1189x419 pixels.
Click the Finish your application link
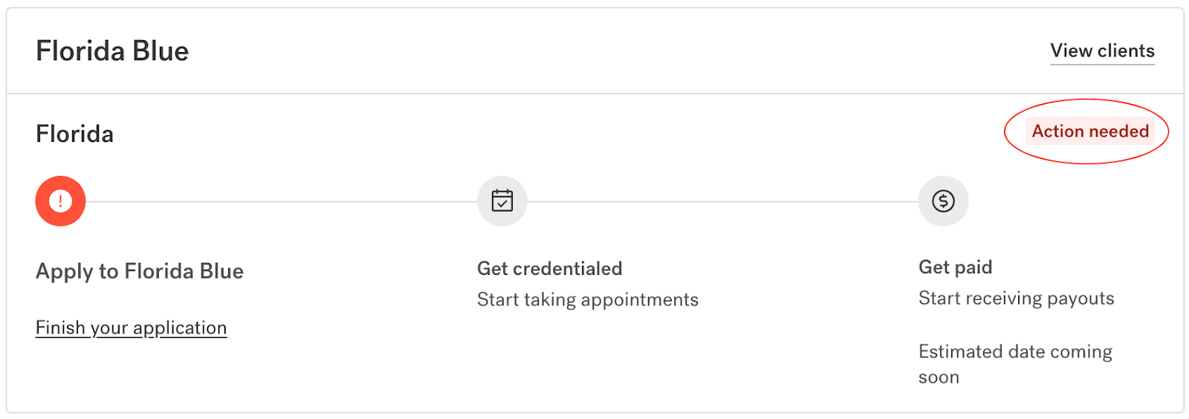pos(131,328)
